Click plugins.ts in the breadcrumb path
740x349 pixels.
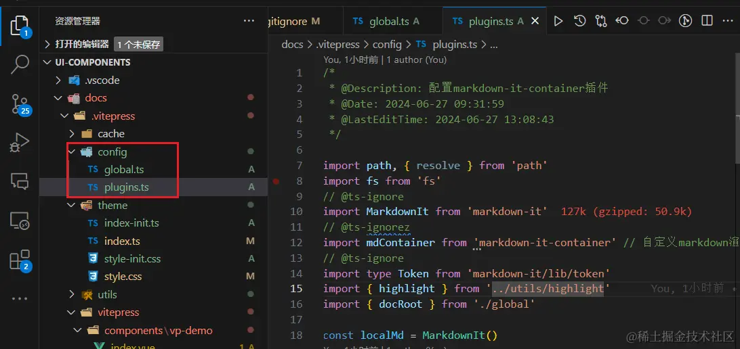(x=455, y=44)
